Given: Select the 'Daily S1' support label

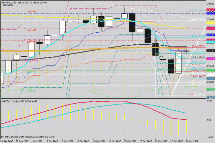Looking at the screenshot, I should (32, 72).
